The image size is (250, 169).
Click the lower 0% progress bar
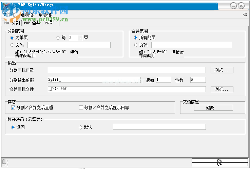click(x=220, y=164)
